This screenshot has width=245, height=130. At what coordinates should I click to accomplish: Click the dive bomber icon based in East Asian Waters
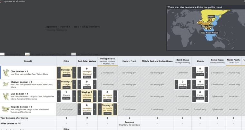(x=6, y=96)
